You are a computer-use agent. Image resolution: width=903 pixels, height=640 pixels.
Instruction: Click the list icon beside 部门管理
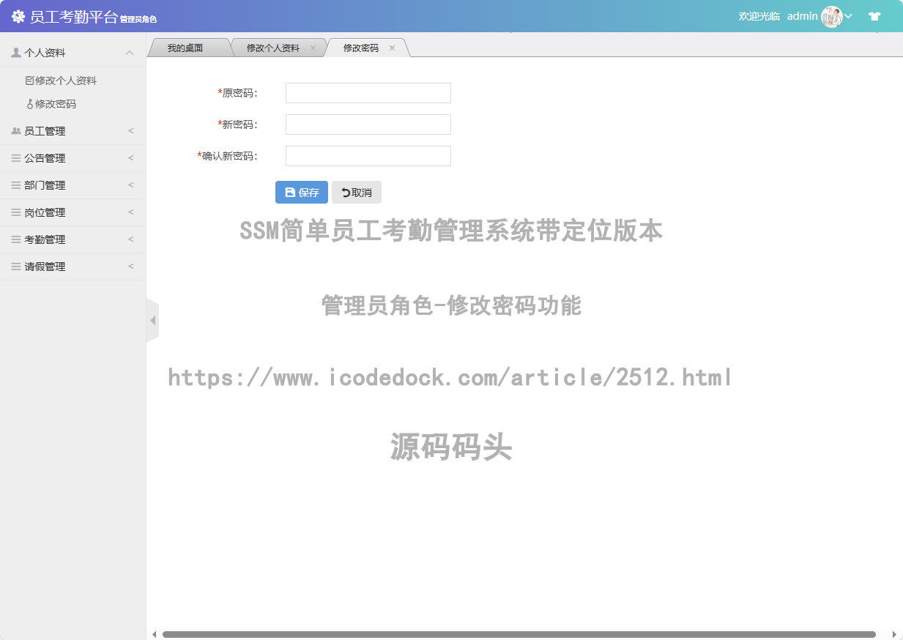tap(16, 185)
